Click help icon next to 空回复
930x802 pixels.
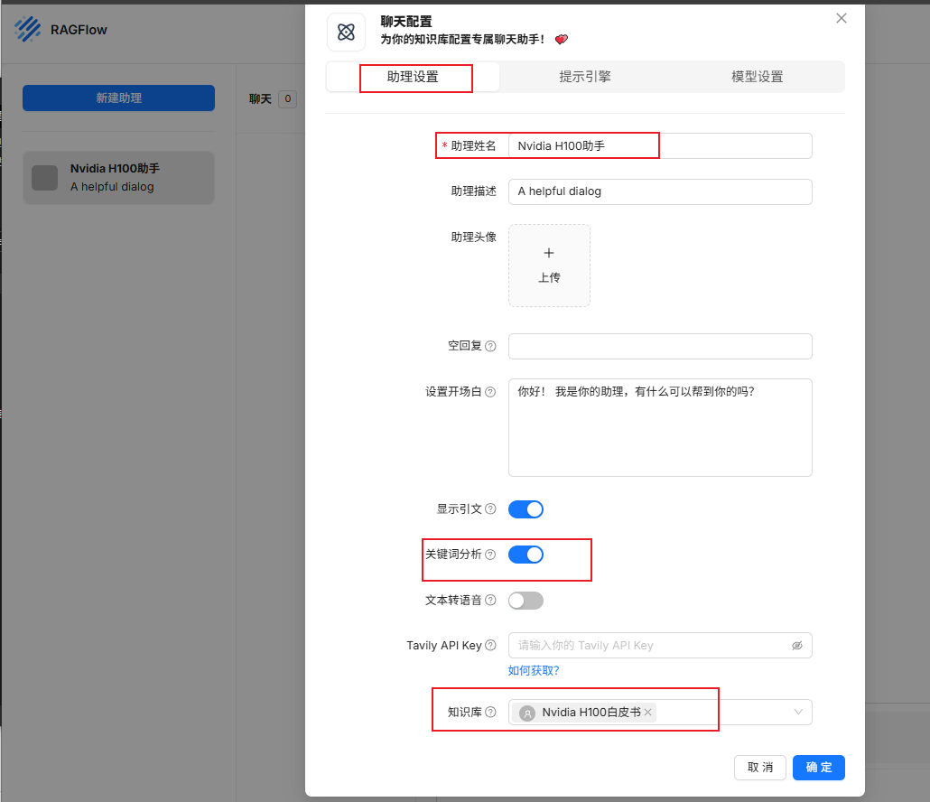pyautogui.click(x=490, y=346)
